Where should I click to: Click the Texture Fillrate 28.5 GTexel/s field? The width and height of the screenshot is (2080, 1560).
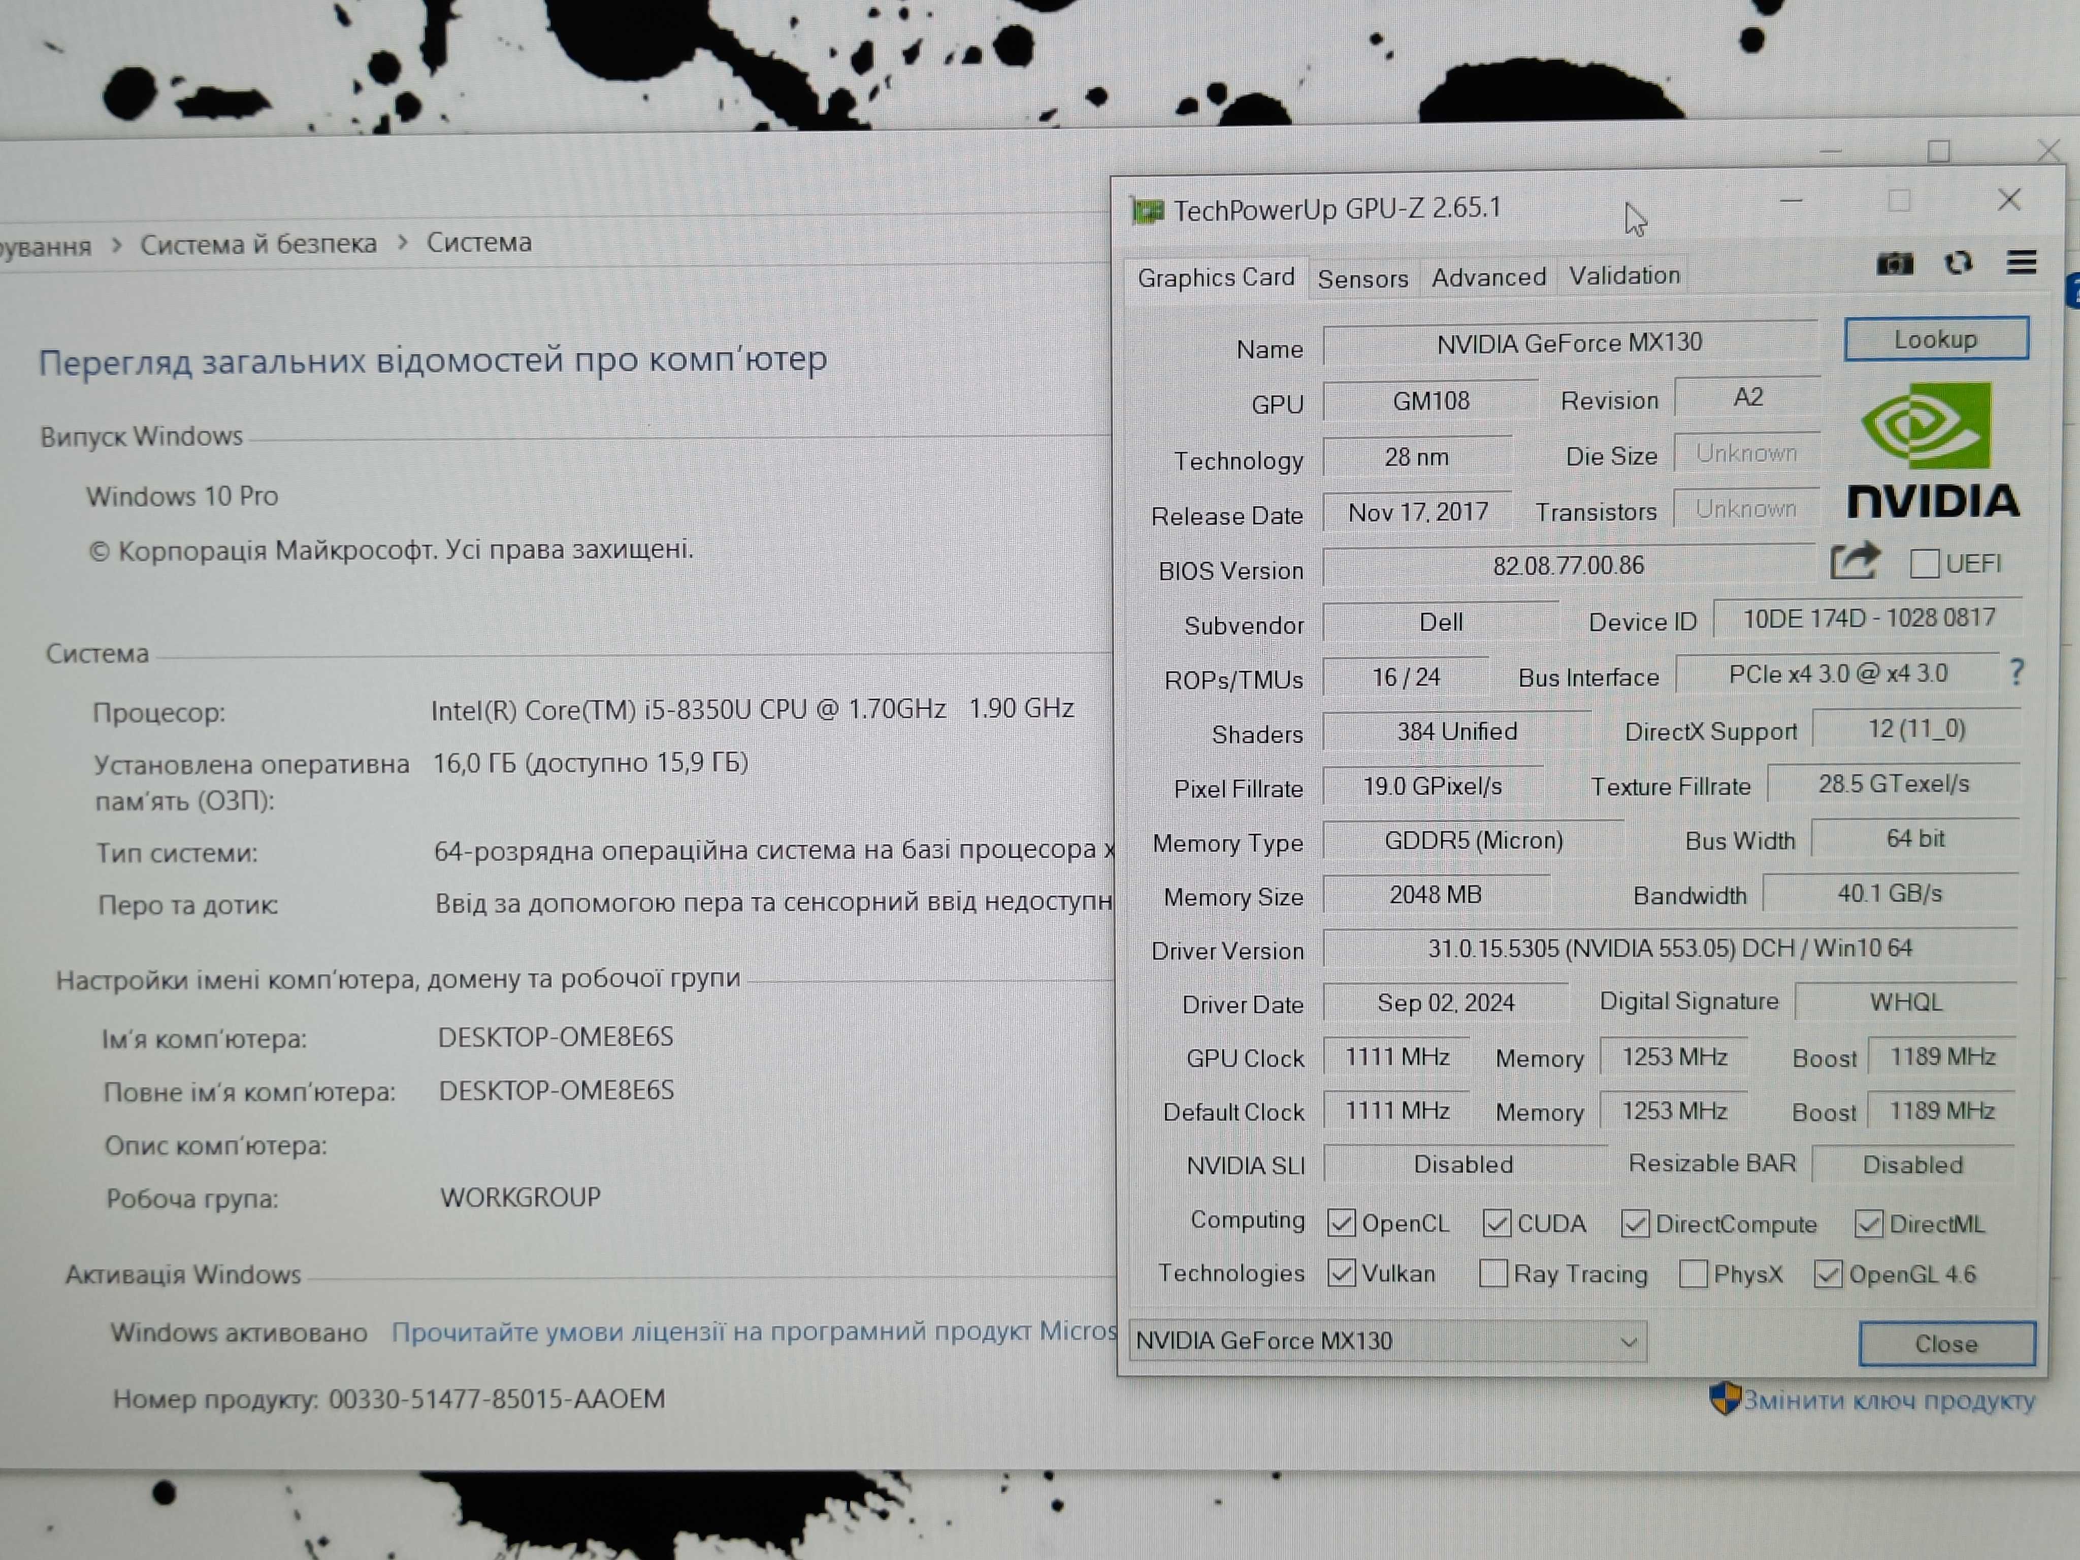coord(1893,784)
